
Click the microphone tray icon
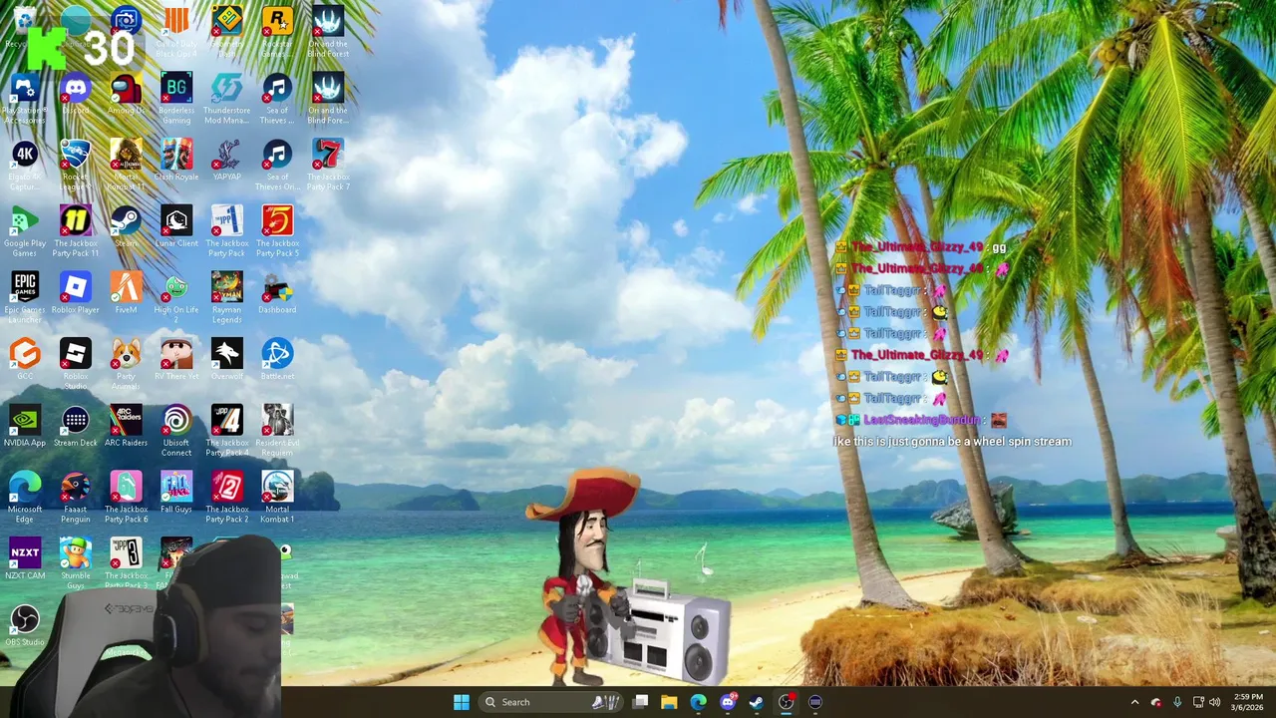click(1177, 702)
